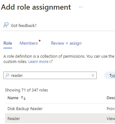Click the Name column header
This screenshot has height=124, width=115.
(13, 98)
